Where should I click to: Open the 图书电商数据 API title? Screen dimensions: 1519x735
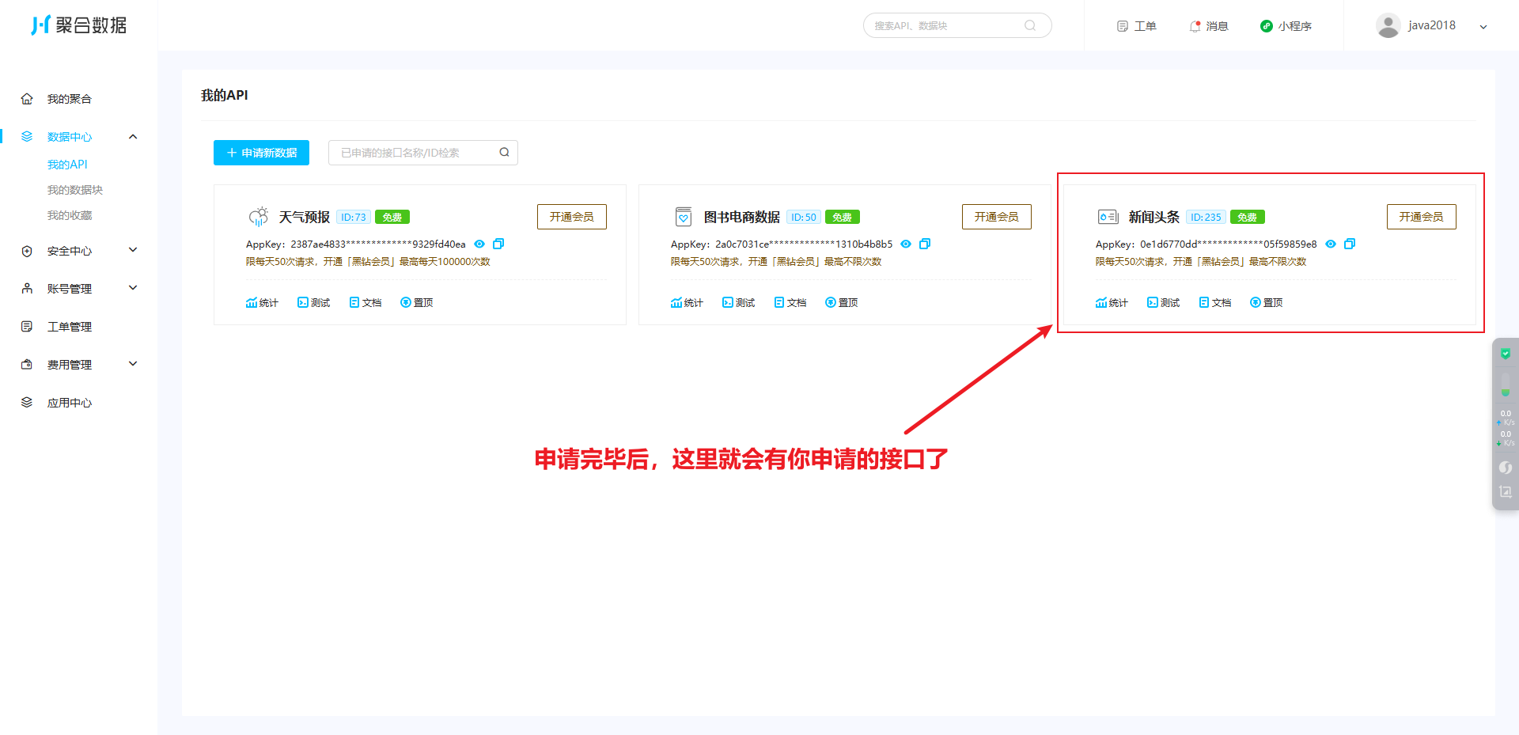coord(742,217)
